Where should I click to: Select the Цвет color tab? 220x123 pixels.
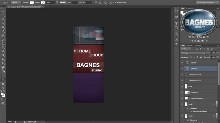coord(183,9)
